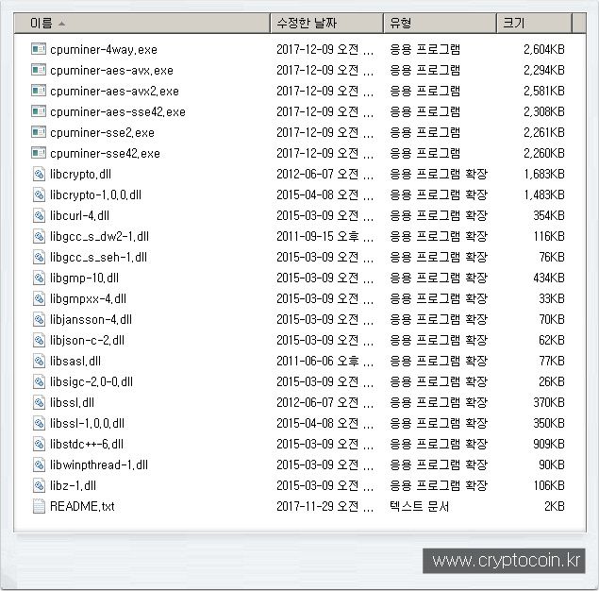Sort by the 수정한 날짜 column header
599x591 pixels.
(x=327, y=24)
